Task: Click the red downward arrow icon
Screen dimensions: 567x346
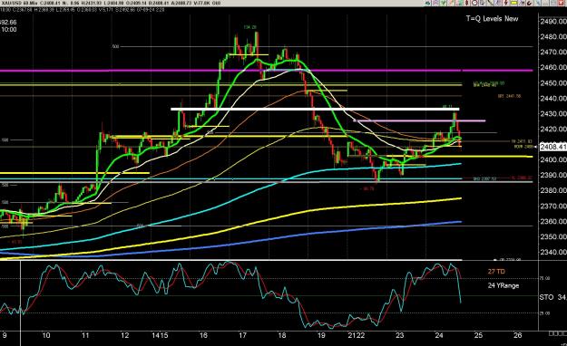Action: point(506,4)
